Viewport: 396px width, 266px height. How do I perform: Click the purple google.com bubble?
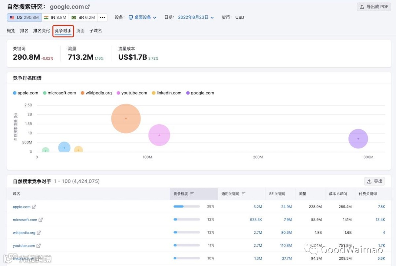(x=358, y=138)
